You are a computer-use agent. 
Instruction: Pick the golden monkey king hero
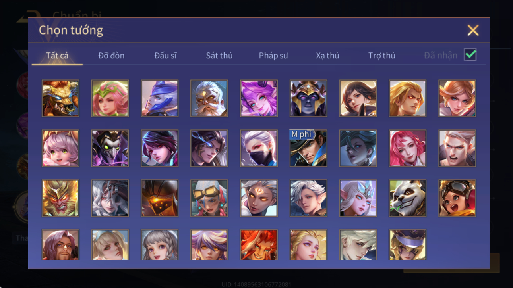(x=60, y=198)
